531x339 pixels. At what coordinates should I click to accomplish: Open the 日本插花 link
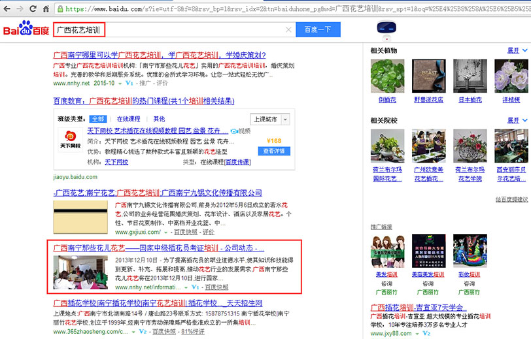tap(470, 100)
